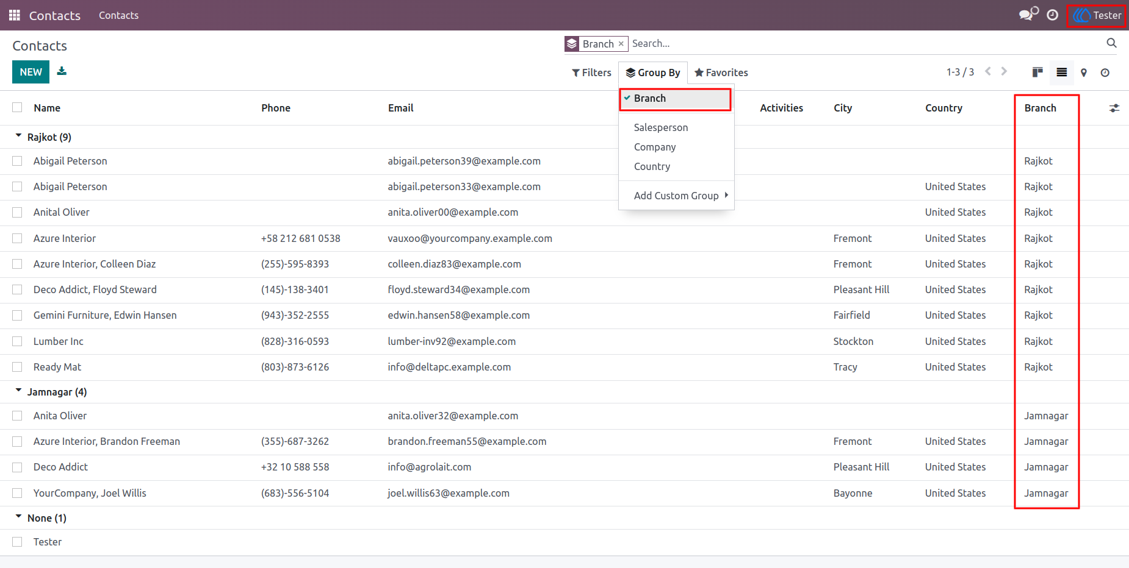The image size is (1129, 568).
Task: Toggle the Group By dropdown
Action: (653, 73)
